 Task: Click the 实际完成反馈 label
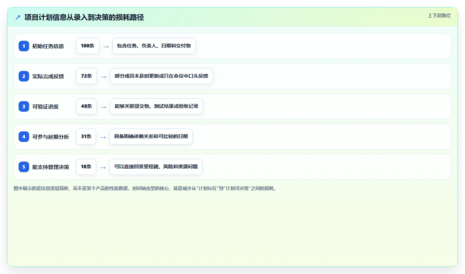(48, 76)
